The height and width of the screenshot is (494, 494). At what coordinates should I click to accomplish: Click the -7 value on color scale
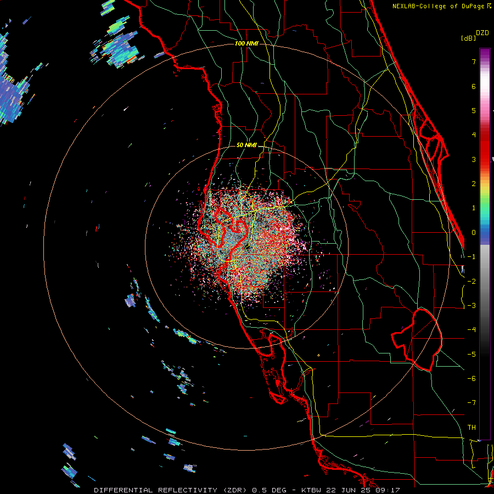coord(471,403)
